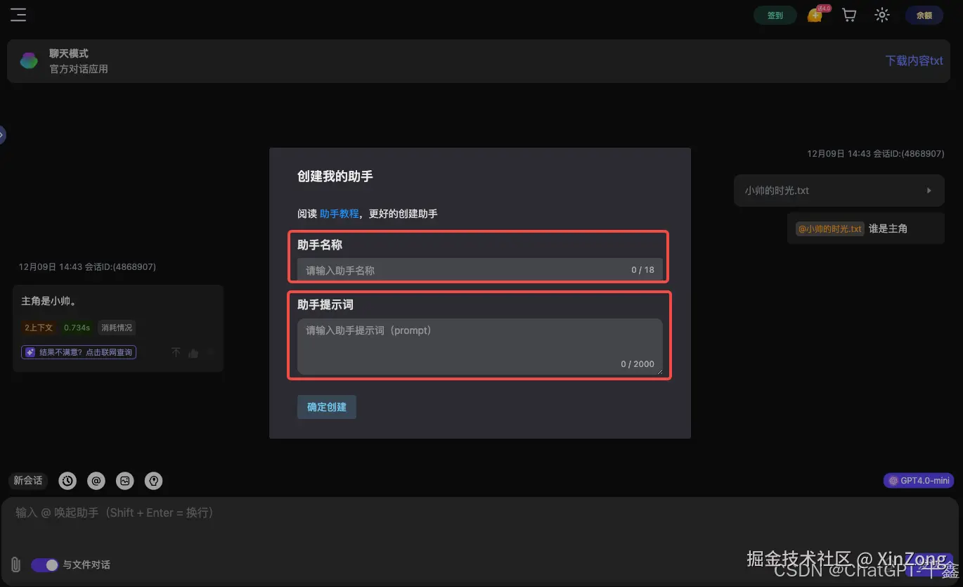Click the paperclip attachment icon

[15, 565]
